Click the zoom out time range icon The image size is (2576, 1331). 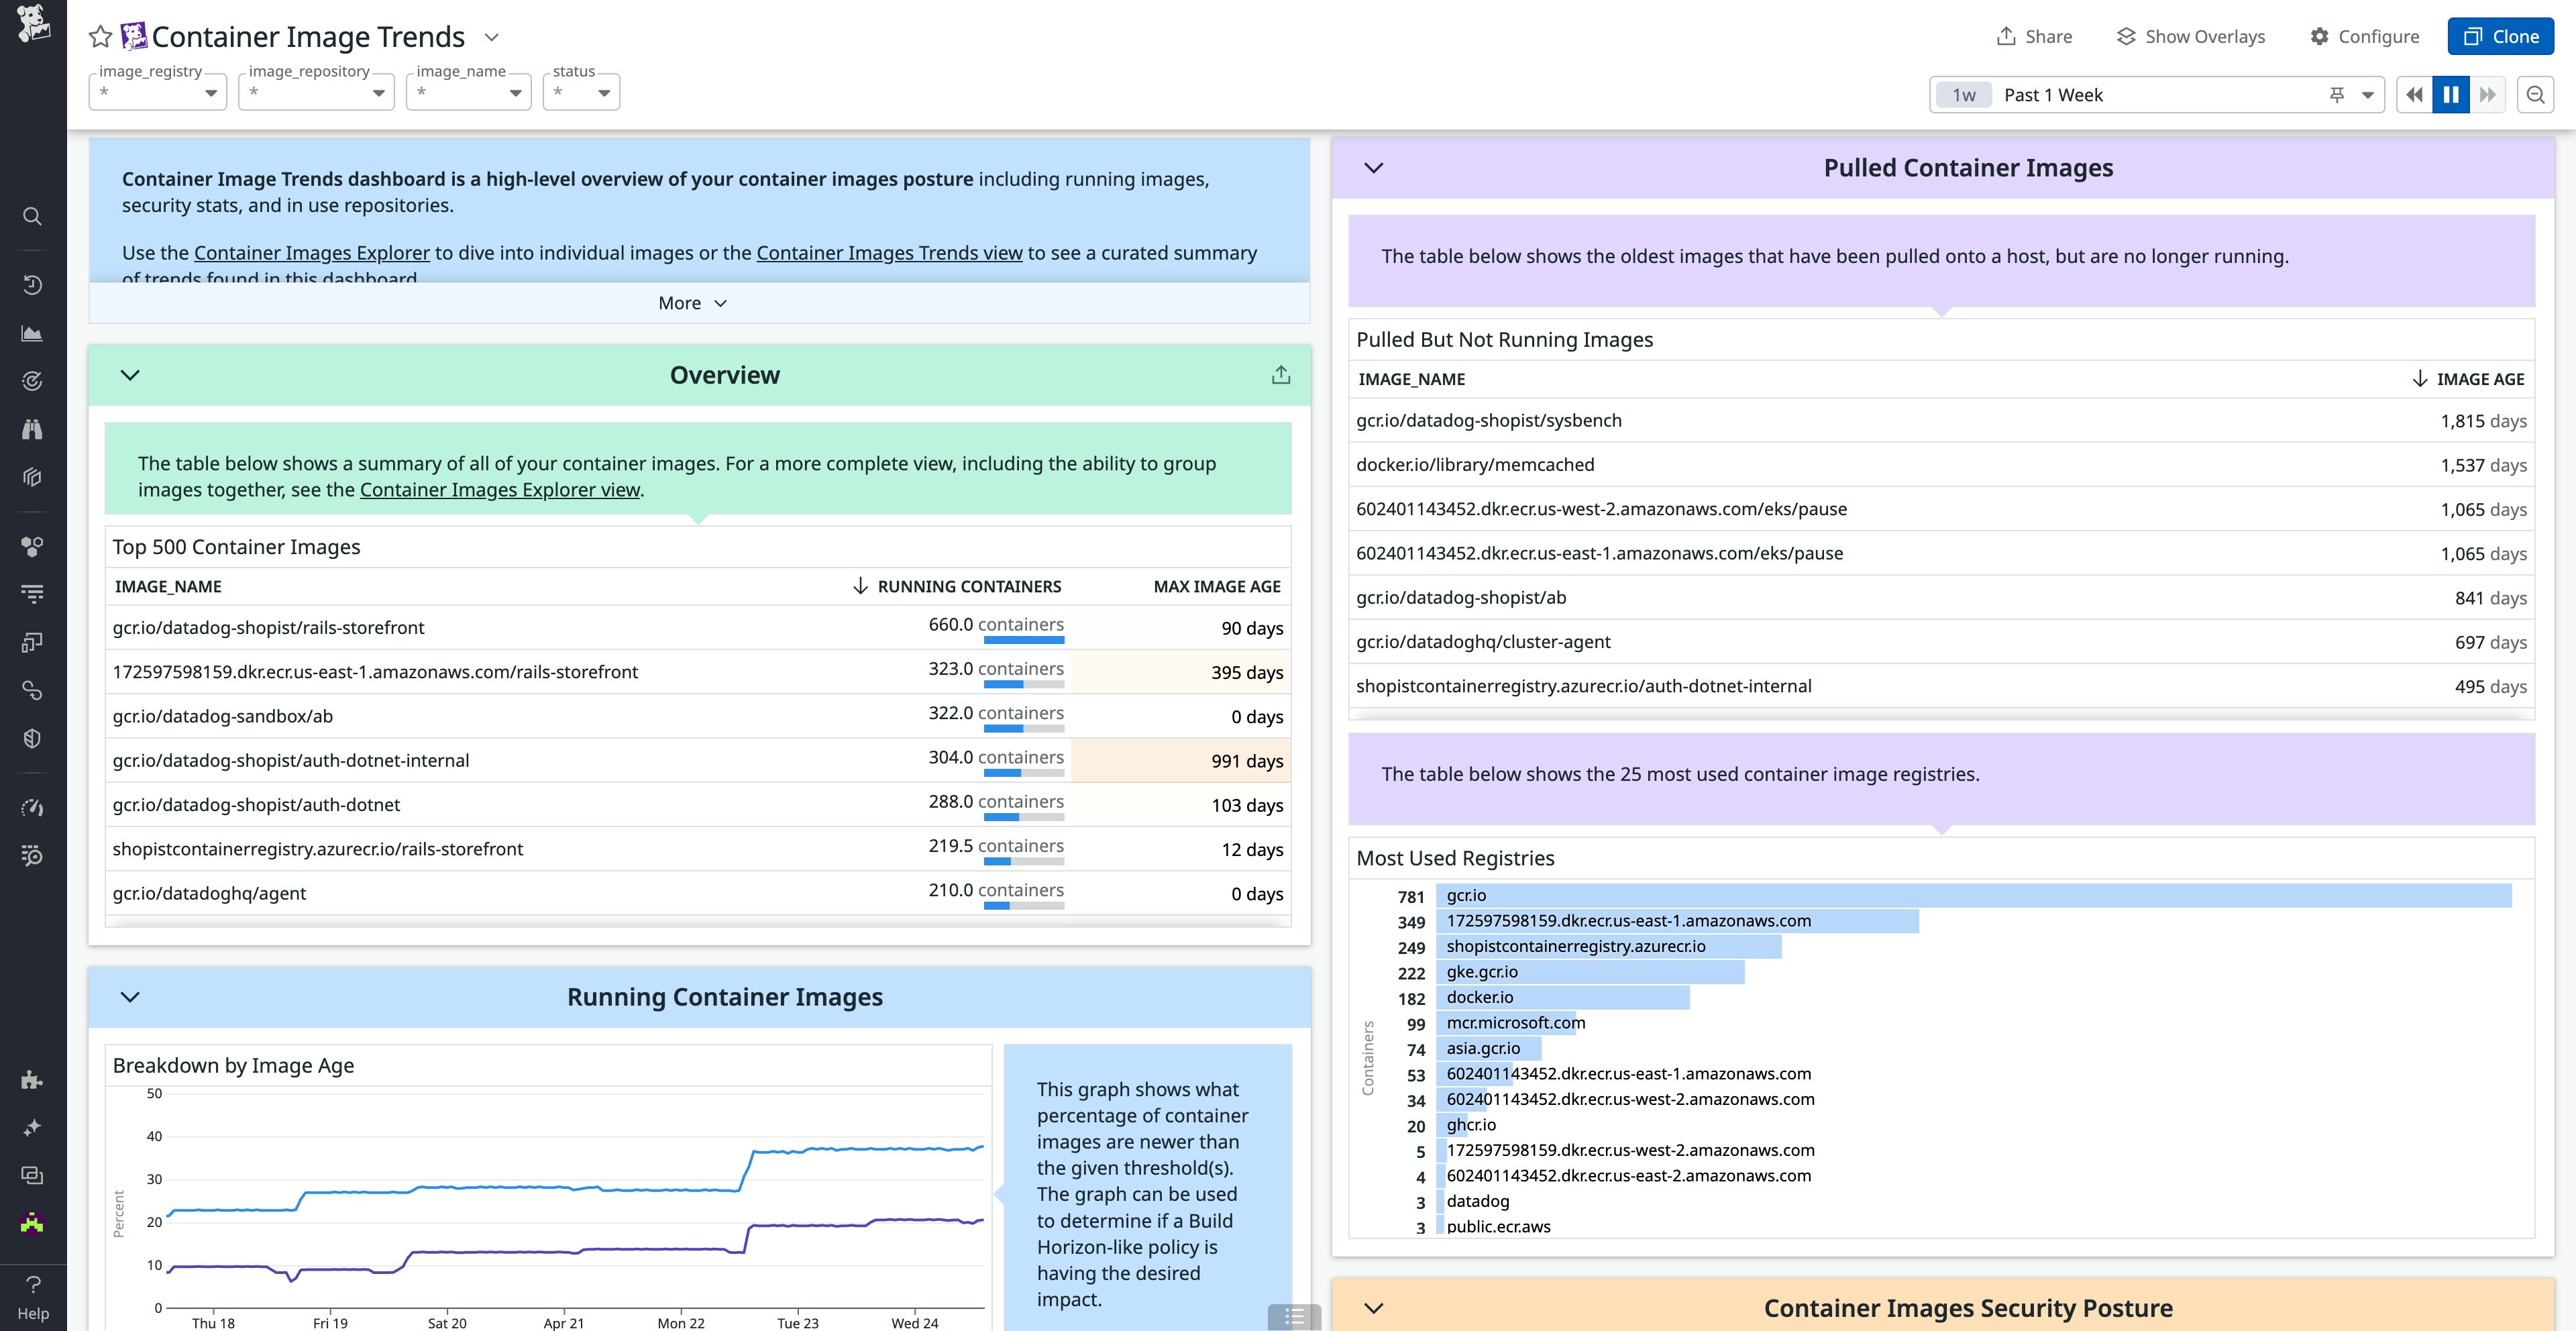pyautogui.click(x=2535, y=95)
